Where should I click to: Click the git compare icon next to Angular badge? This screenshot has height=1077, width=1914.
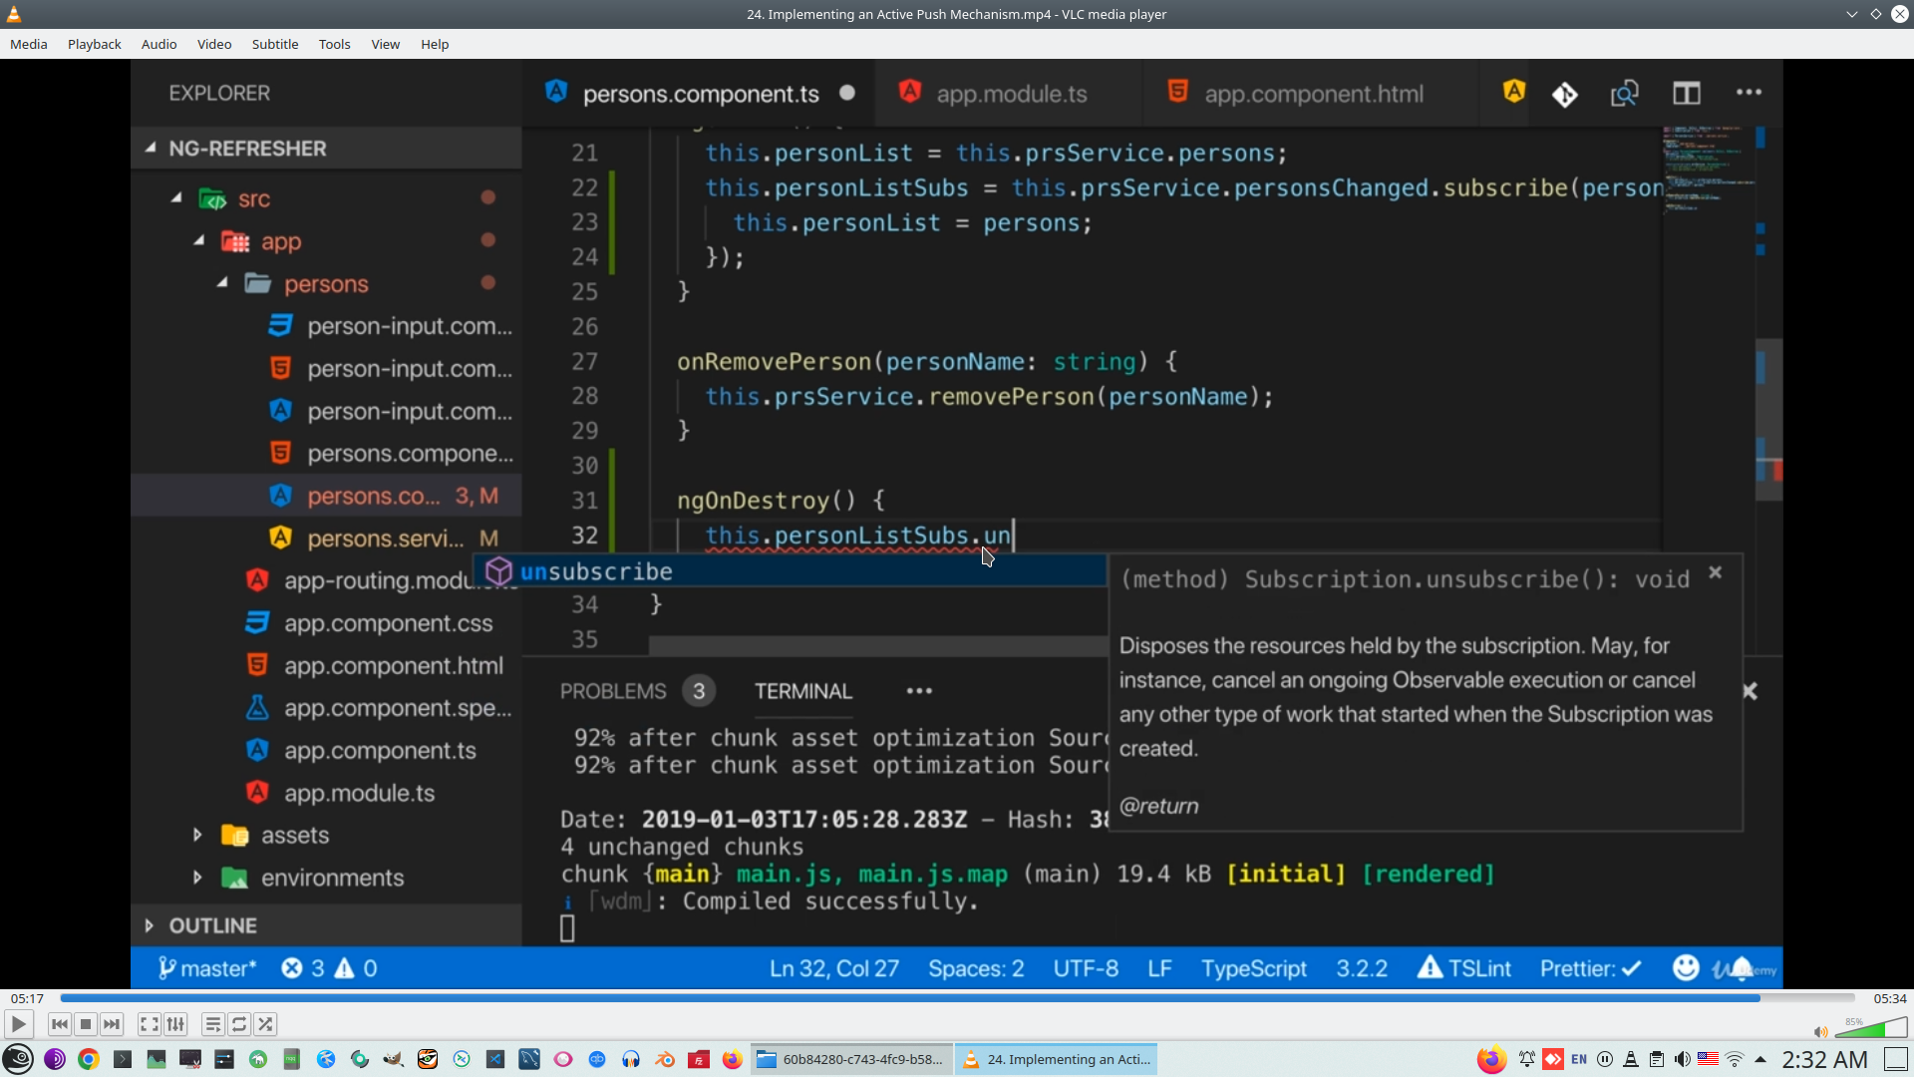(x=1565, y=95)
